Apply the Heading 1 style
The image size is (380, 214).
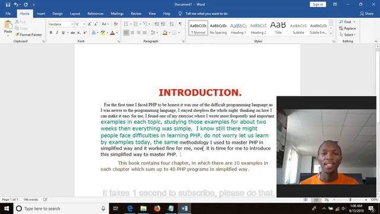click(x=238, y=28)
